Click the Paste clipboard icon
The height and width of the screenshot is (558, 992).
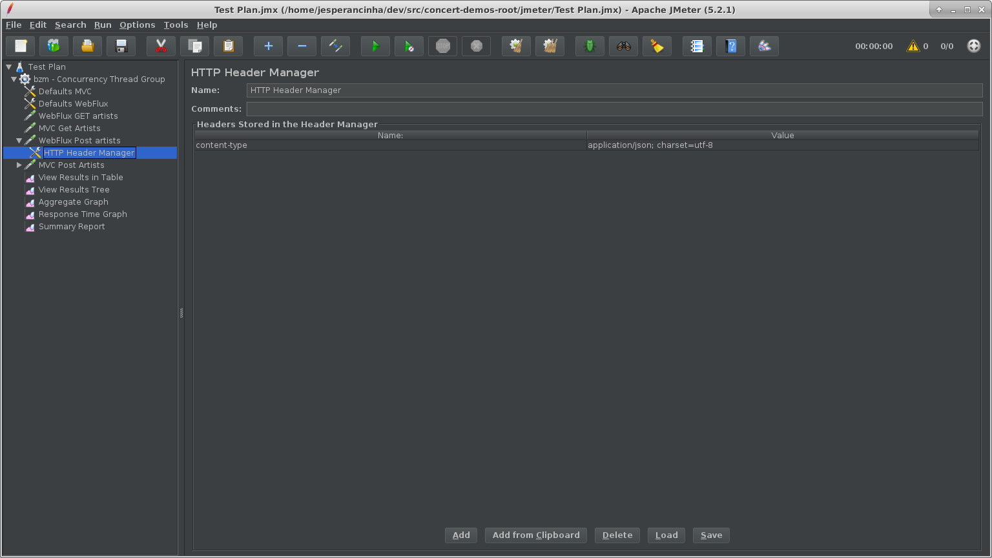pos(229,46)
